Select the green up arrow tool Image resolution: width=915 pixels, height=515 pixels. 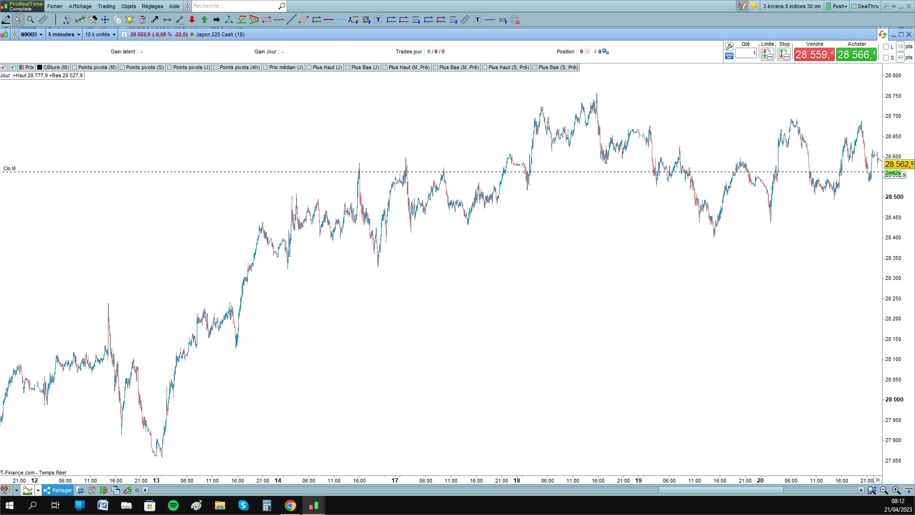coord(204,20)
